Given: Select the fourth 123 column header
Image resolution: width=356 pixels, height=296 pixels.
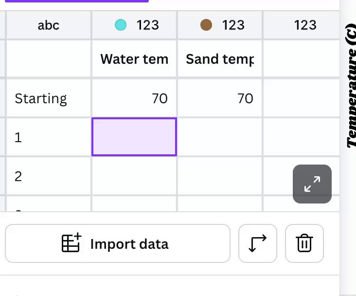Looking at the screenshot, I should 302,25.
